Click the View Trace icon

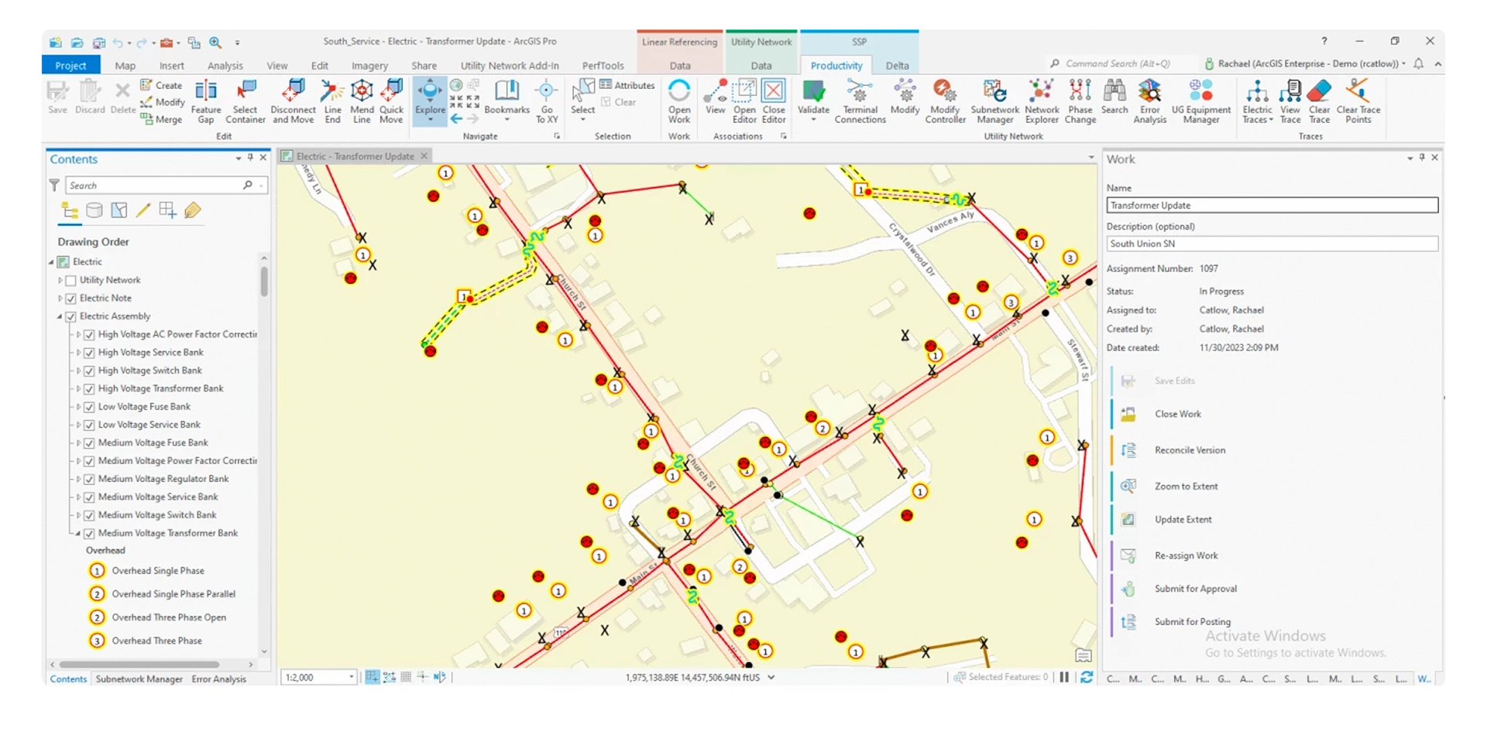click(x=1290, y=101)
